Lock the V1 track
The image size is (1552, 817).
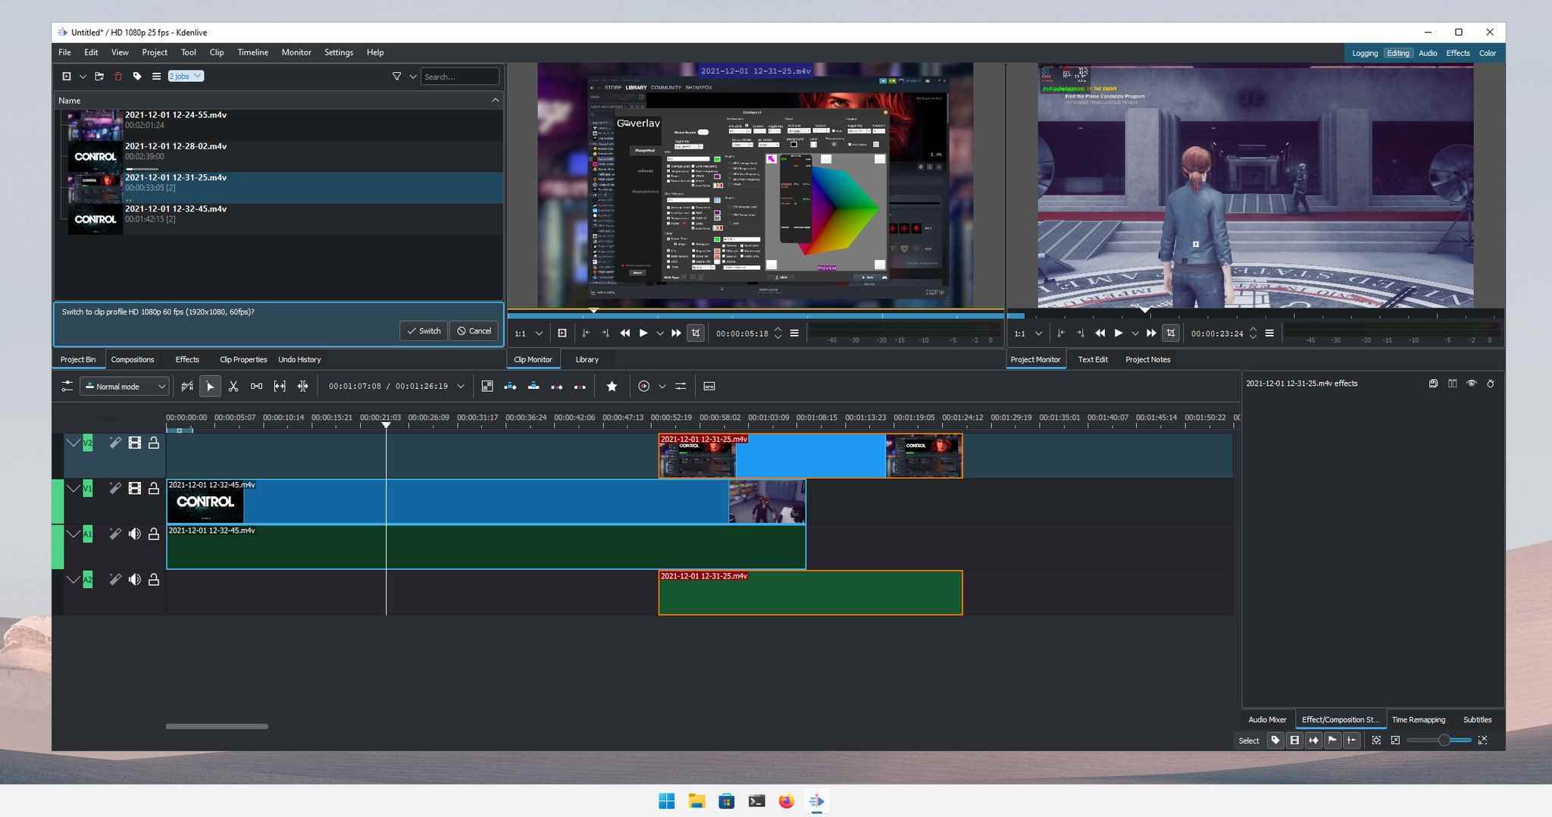pyautogui.click(x=154, y=489)
